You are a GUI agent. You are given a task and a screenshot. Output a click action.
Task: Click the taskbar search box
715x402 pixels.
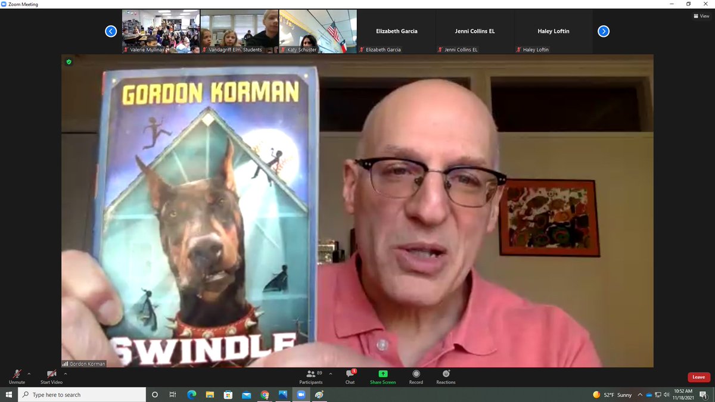pyautogui.click(x=82, y=395)
